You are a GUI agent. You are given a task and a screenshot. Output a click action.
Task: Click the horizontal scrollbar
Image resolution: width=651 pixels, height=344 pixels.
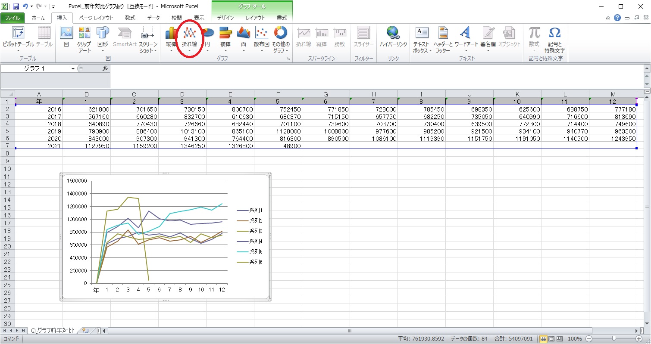(x=350, y=331)
